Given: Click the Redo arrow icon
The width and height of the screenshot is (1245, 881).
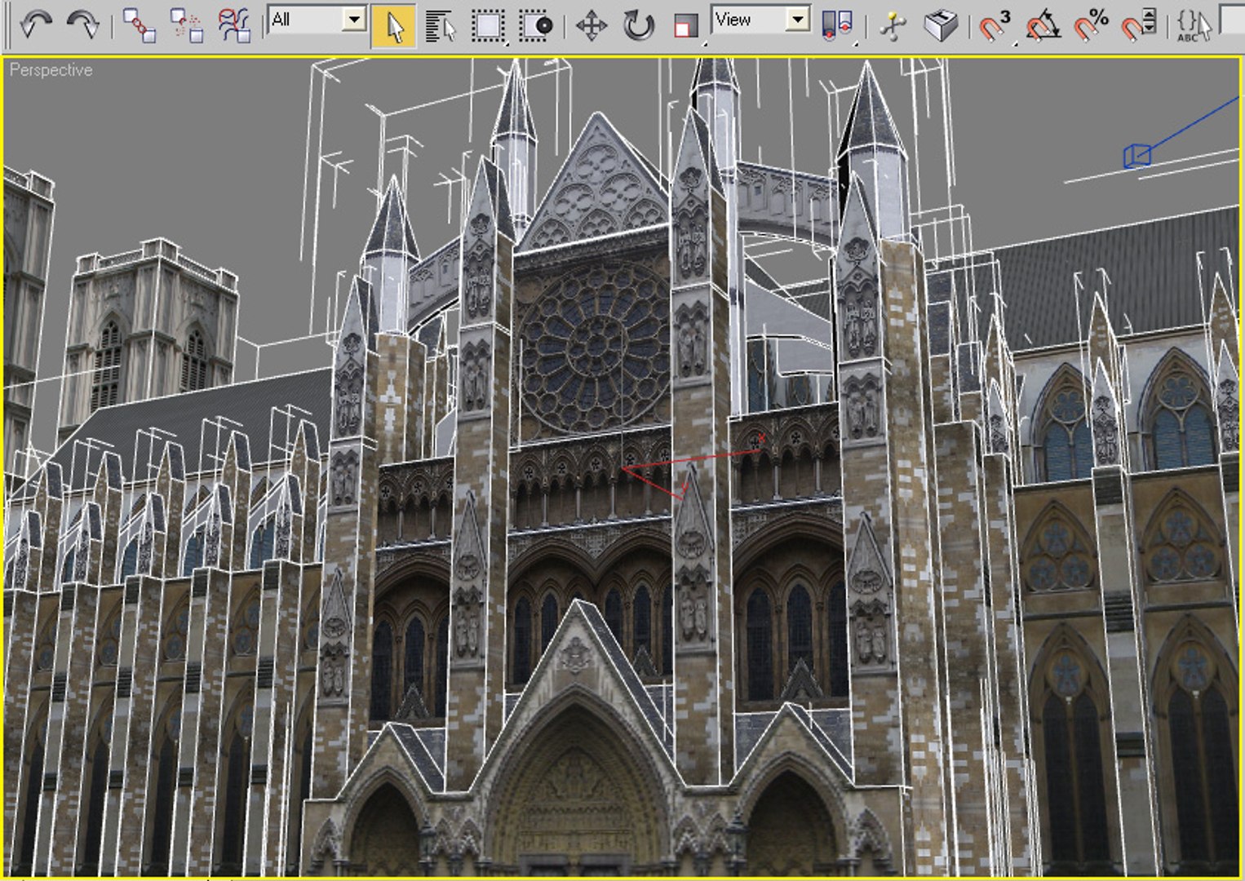Looking at the screenshot, I should click(82, 25).
